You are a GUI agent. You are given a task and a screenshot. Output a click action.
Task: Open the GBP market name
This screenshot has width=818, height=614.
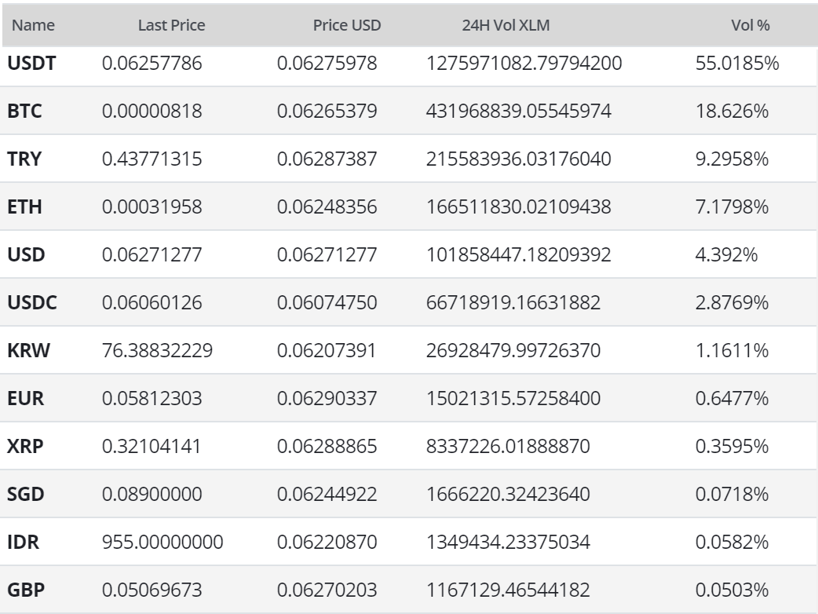(26, 590)
